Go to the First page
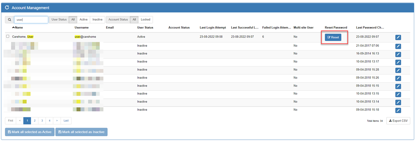This screenshot has width=415, height=142. [x=11, y=121]
